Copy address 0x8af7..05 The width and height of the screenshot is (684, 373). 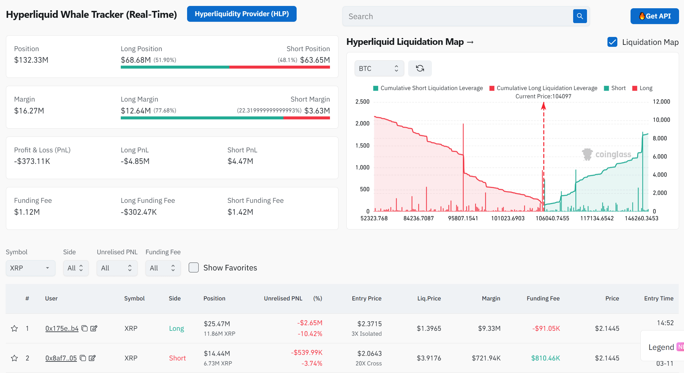[83, 358]
